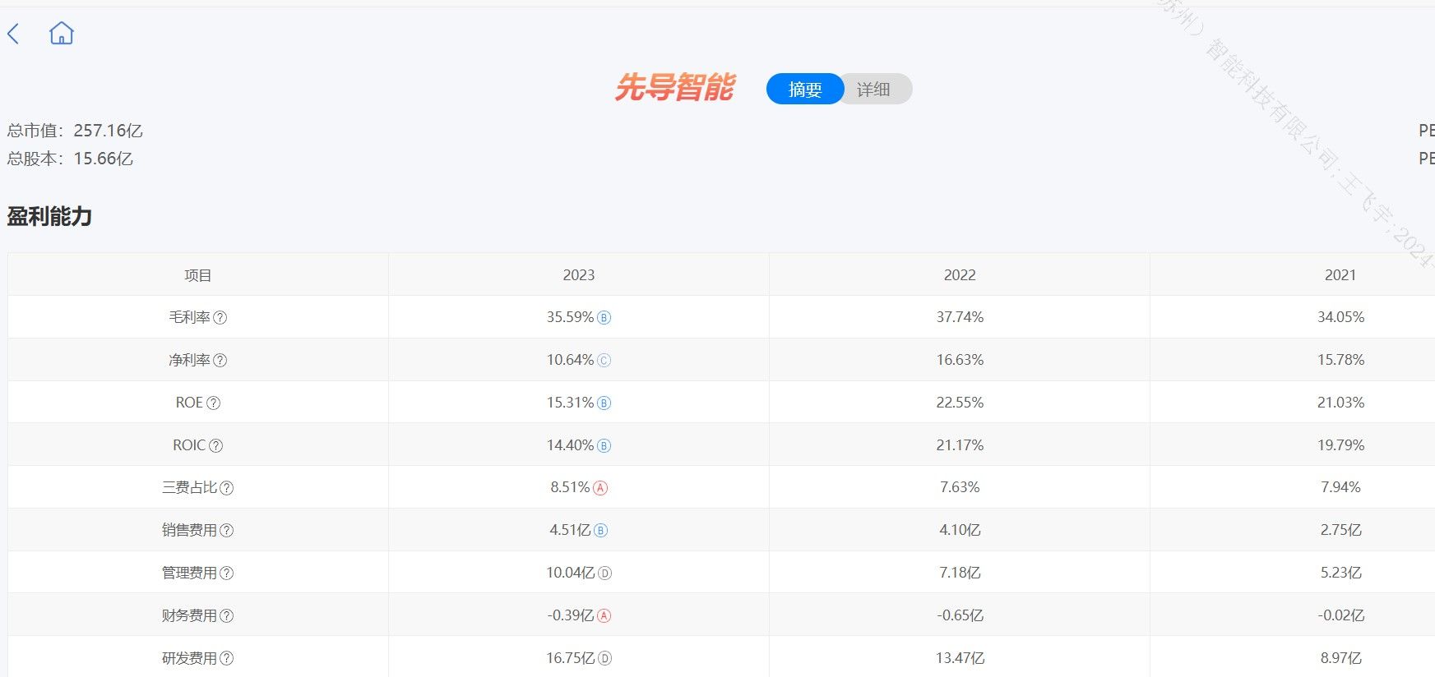Click the B rating badge after 14.40%
1435x677 pixels.
coord(604,446)
